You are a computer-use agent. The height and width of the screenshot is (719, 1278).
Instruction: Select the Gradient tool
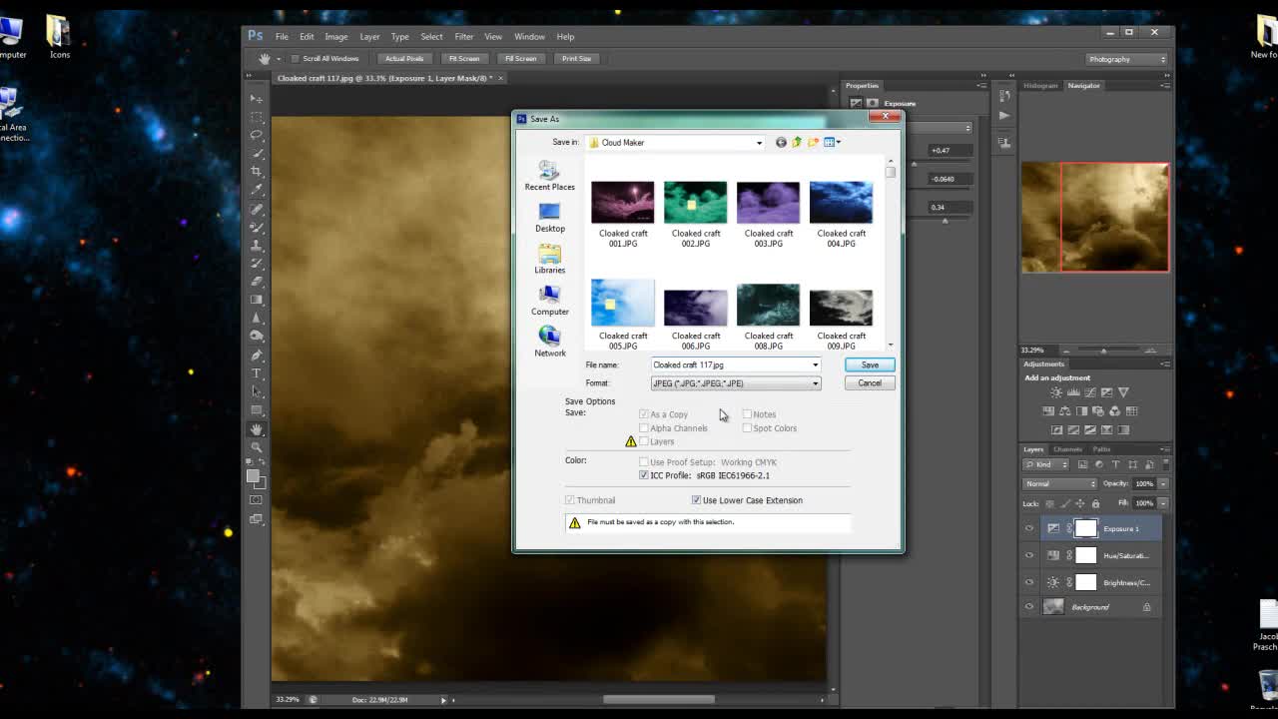point(257,300)
